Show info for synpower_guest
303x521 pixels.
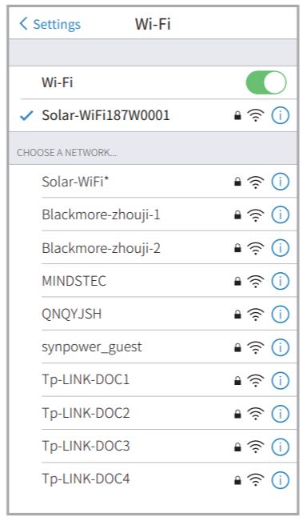(x=280, y=347)
